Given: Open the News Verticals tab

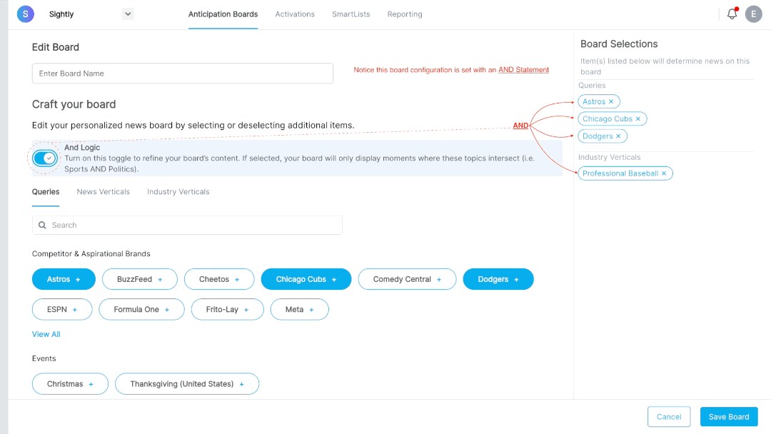Looking at the screenshot, I should [x=103, y=191].
